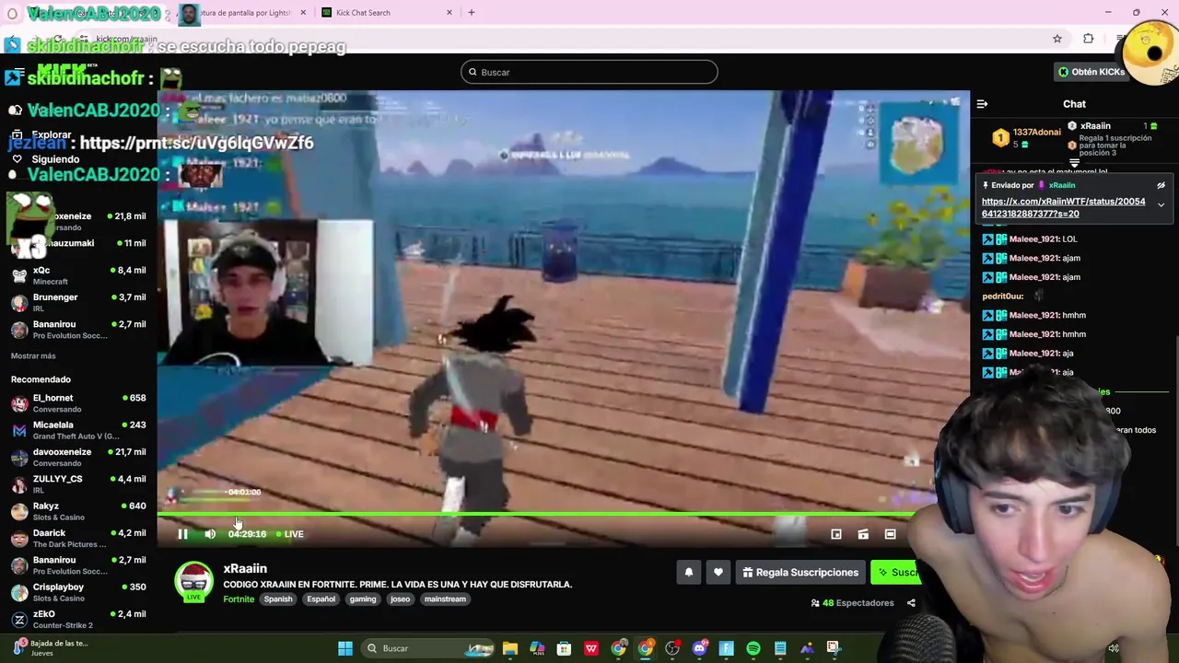
Task: Open Discord from taskbar
Action: 699,648
